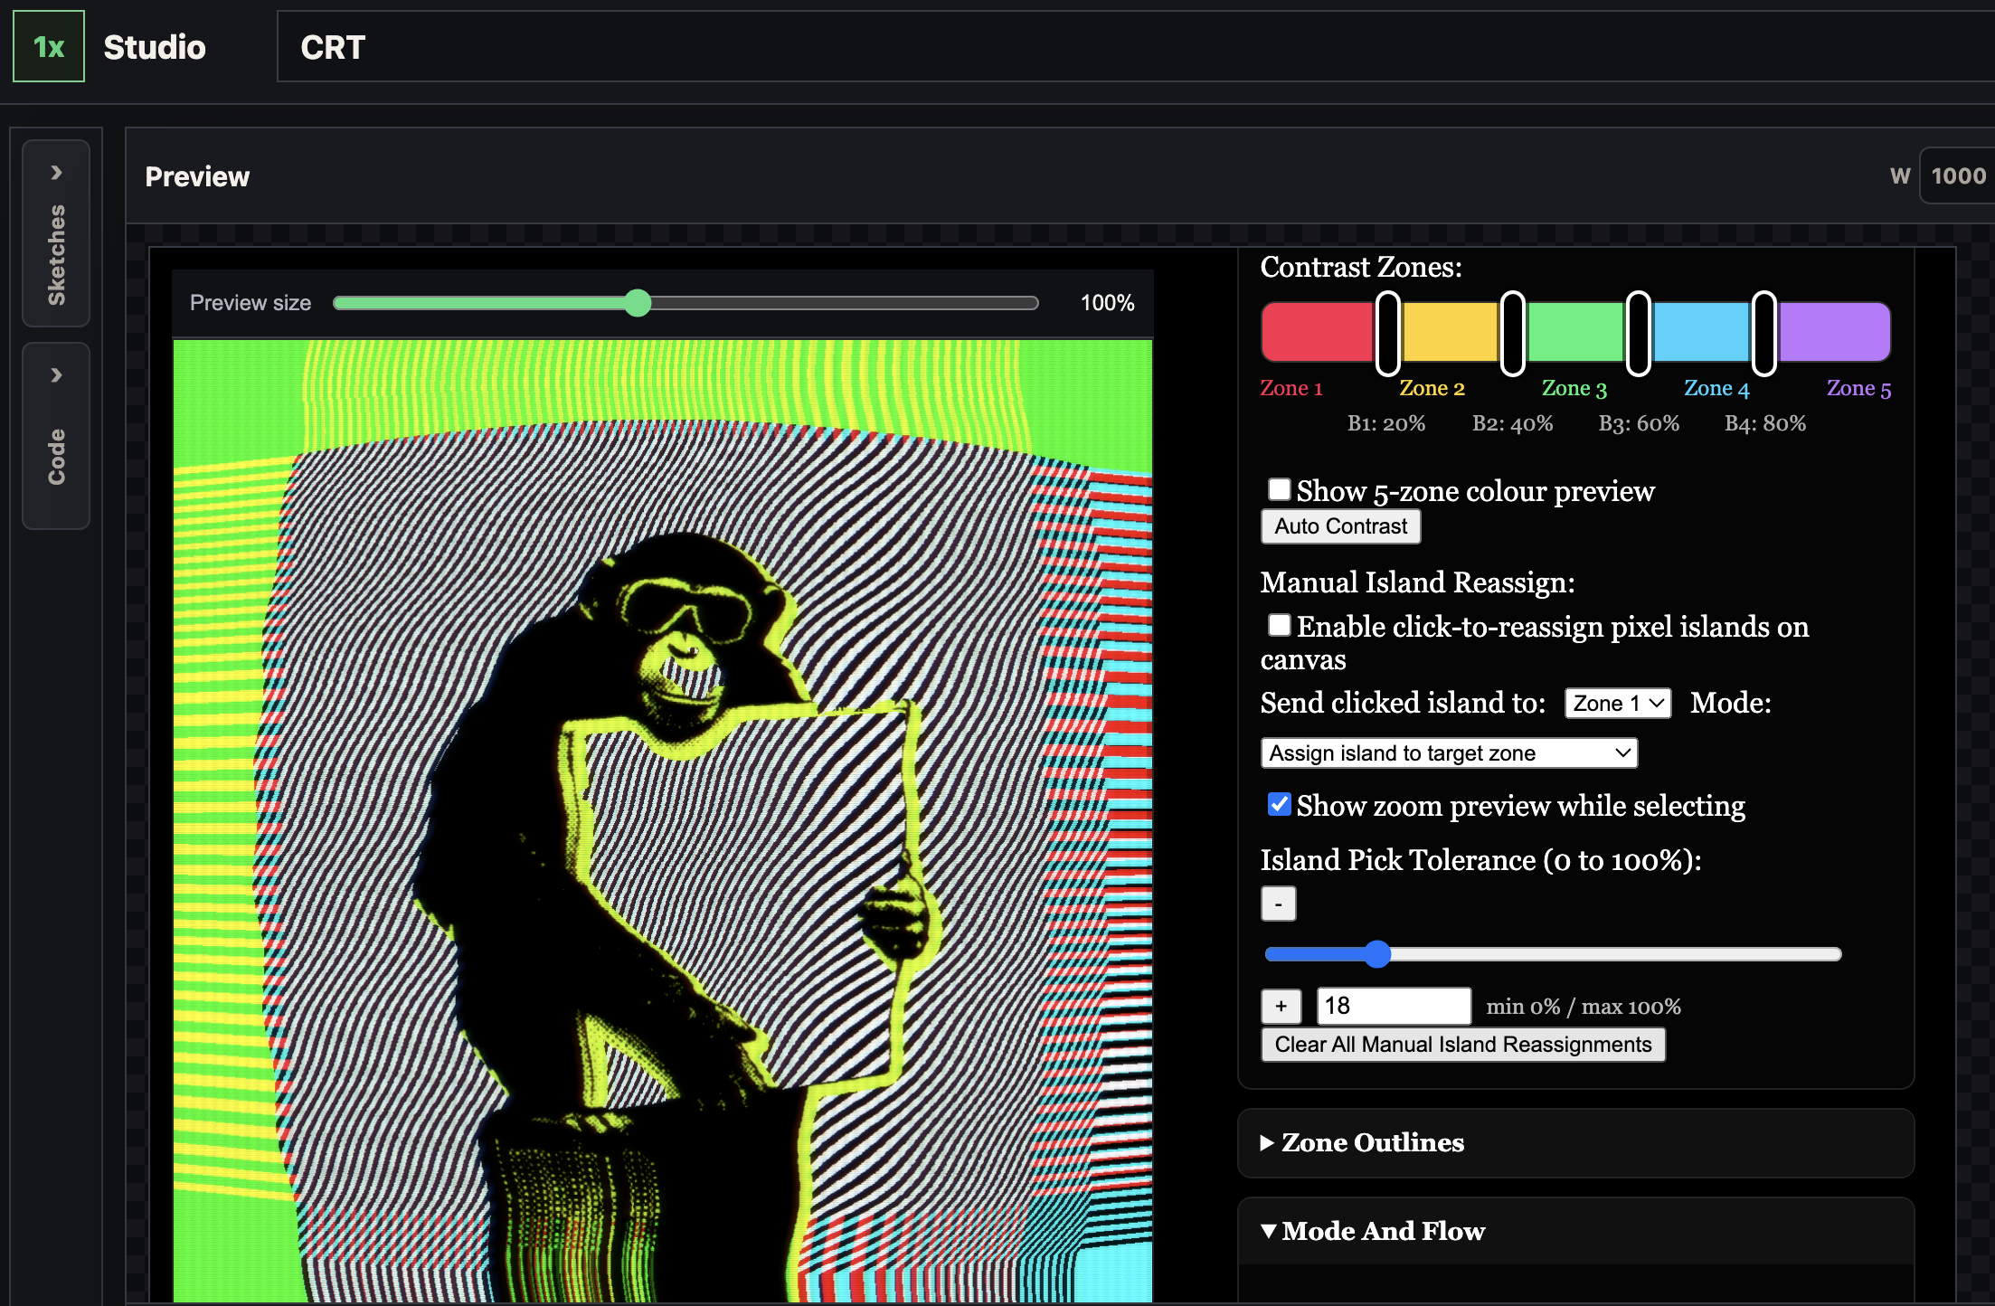Expand the Code side panel
The width and height of the screenshot is (1995, 1306).
(56, 436)
